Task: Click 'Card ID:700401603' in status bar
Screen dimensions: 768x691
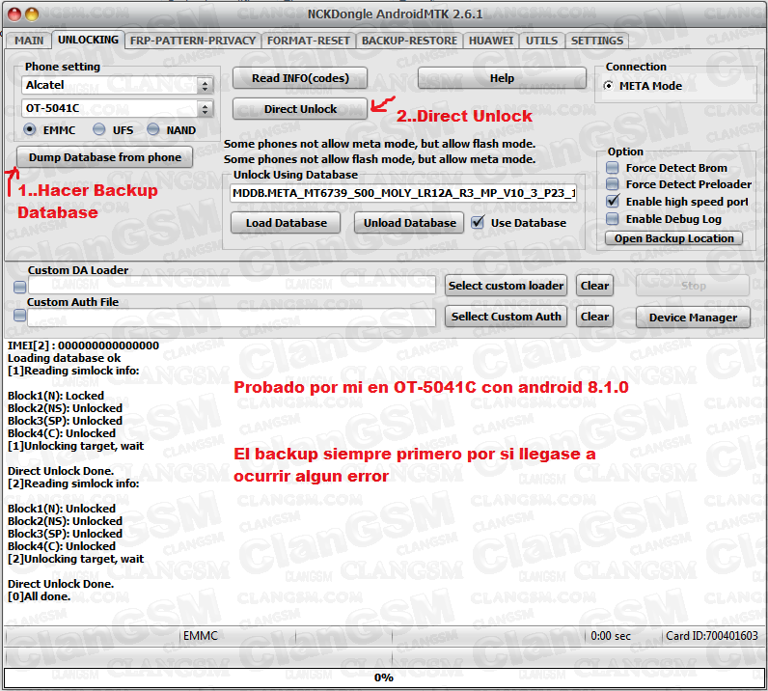Action: (x=712, y=636)
